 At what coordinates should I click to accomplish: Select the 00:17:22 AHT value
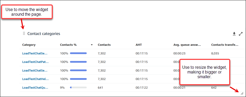[142, 88]
